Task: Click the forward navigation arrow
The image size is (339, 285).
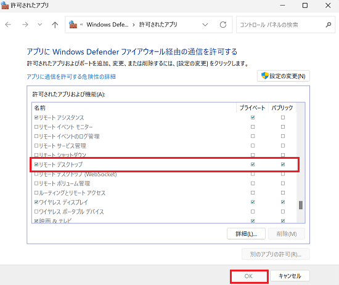Action: [25, 25]
